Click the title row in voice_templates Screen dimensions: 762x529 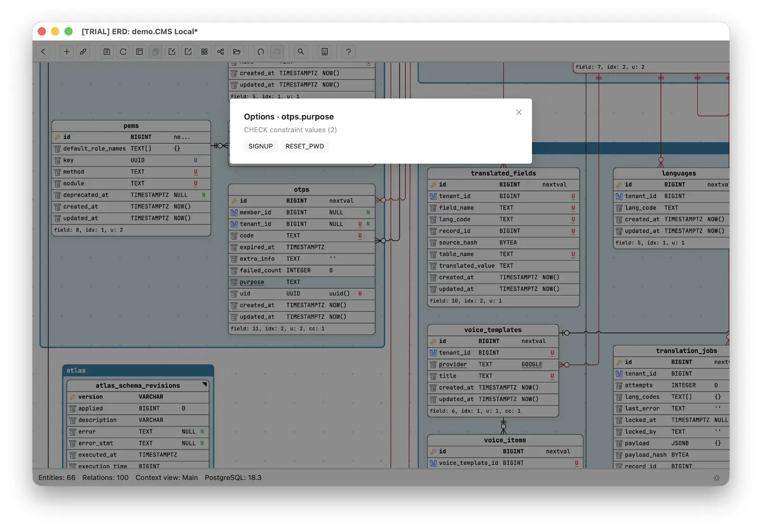[493, 376]
